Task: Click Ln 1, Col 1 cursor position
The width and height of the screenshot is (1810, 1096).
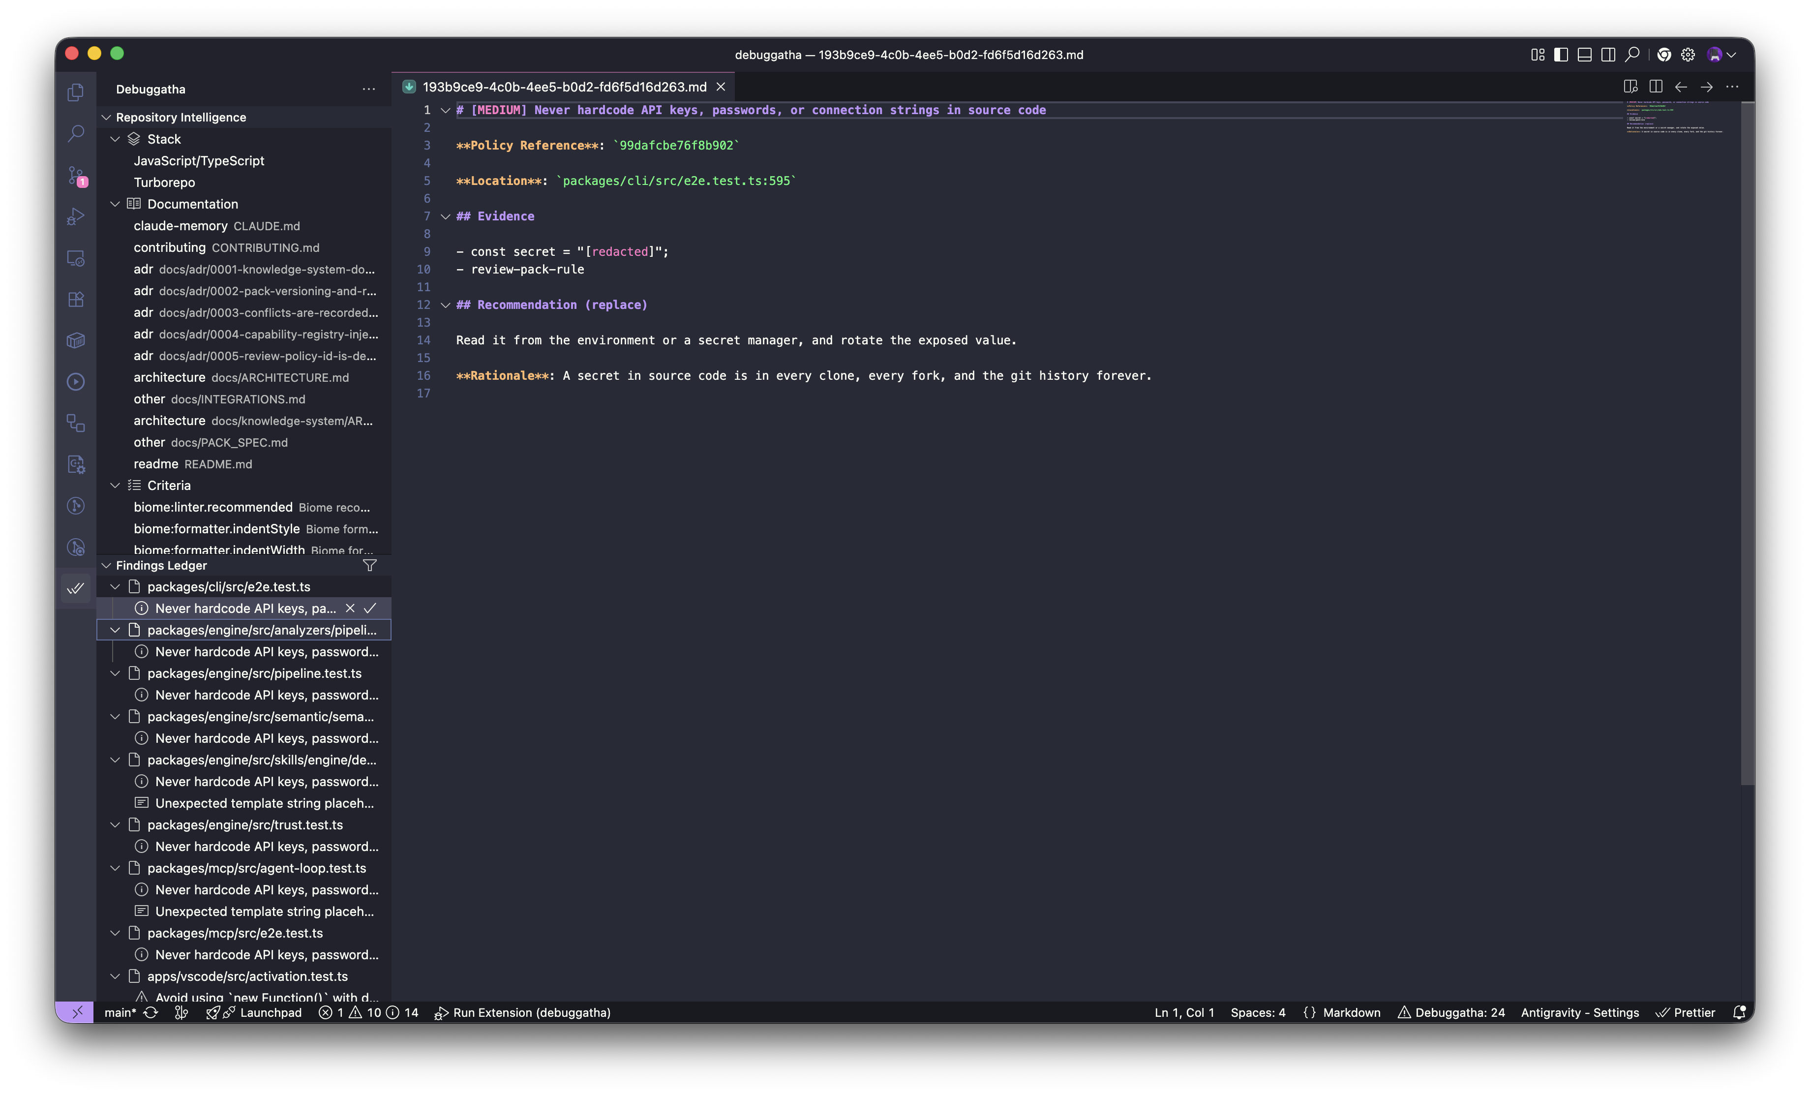Action: pos(1183,1012)
